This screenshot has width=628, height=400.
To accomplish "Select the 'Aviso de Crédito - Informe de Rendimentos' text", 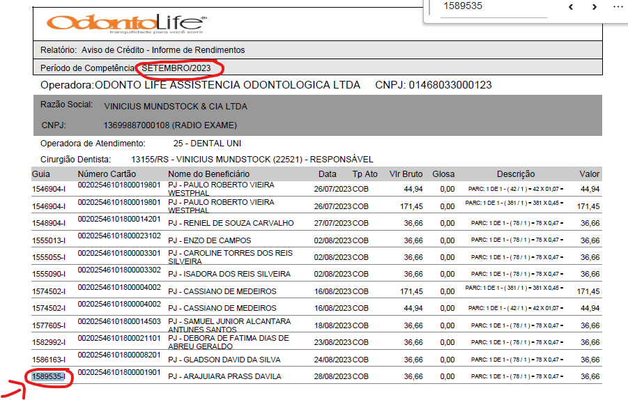I will (x=163, y=50).
